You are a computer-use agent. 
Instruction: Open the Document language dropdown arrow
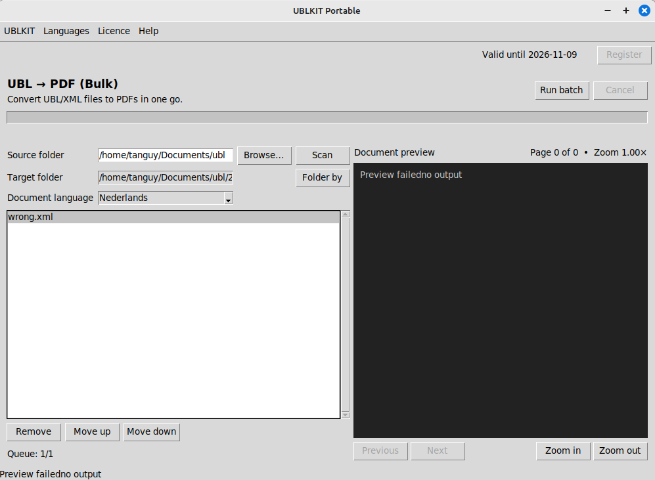click(x=227, y=198)
